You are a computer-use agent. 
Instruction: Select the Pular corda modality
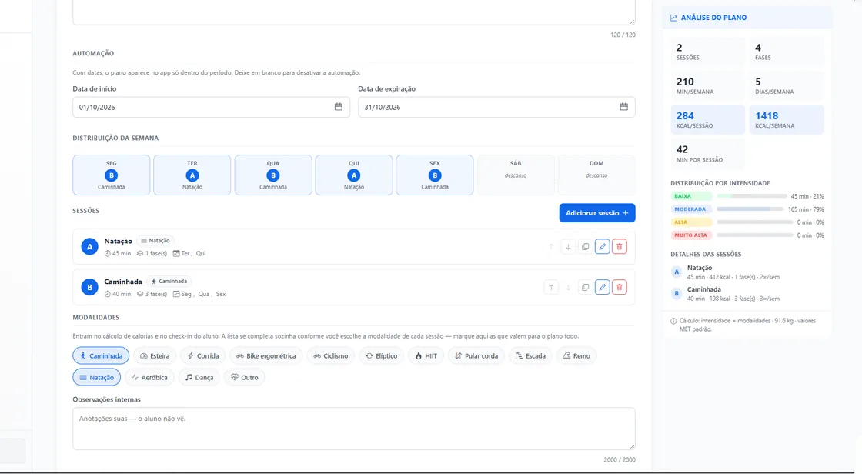(x=476, y=355)
